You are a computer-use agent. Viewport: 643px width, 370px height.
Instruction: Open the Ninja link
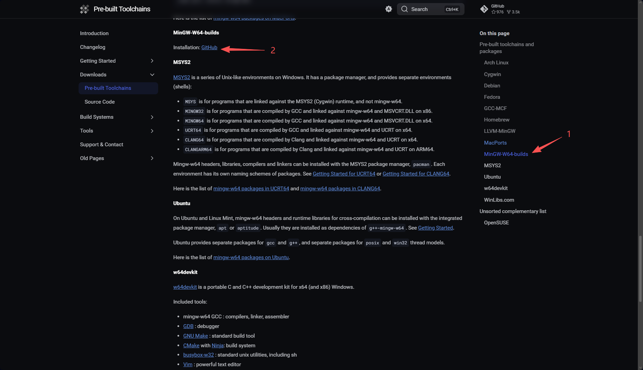(217, 346)
